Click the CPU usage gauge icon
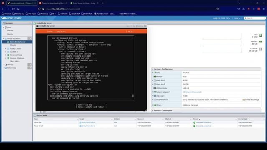Viewport: 267px width, 150px height. pos(260,35)
